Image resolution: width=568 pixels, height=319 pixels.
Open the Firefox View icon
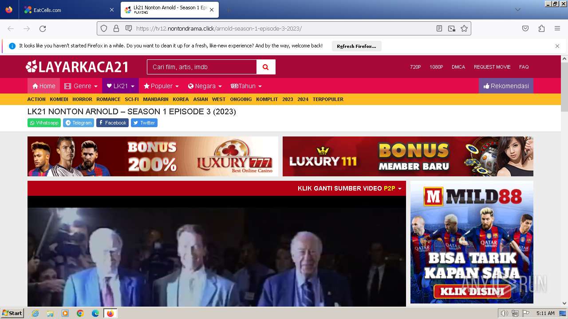tap(9, 10)
